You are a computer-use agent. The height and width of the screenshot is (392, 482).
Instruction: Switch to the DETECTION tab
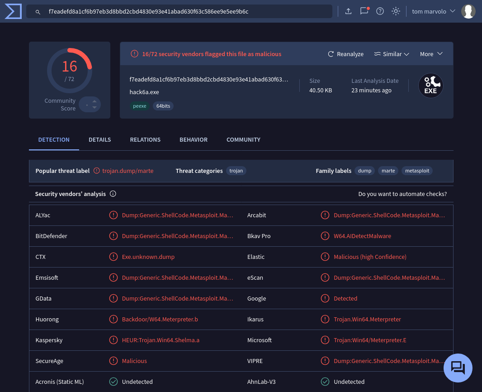54,140
